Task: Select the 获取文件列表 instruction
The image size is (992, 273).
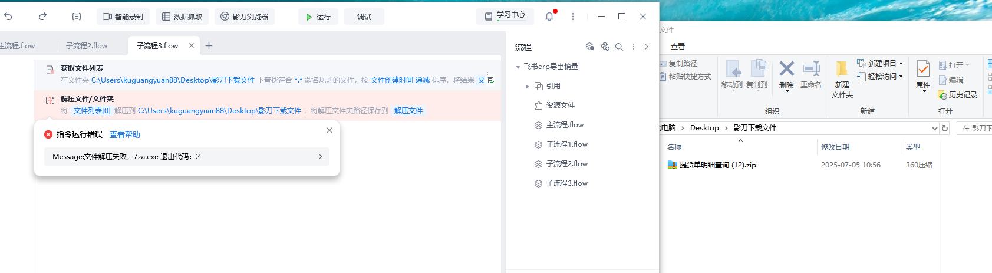Action: [267, 74]
